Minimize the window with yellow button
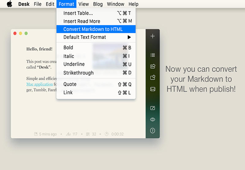This screenshot has height=170, width=245. [20, 34]
